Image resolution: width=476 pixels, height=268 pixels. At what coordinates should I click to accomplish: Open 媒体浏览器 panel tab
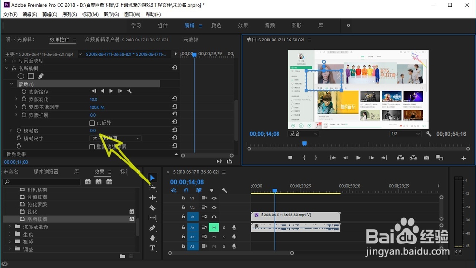pos(46,172)
